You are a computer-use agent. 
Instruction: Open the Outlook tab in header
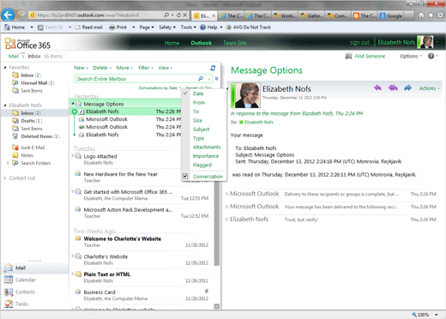pyautogui.click(x=202, y=43)
